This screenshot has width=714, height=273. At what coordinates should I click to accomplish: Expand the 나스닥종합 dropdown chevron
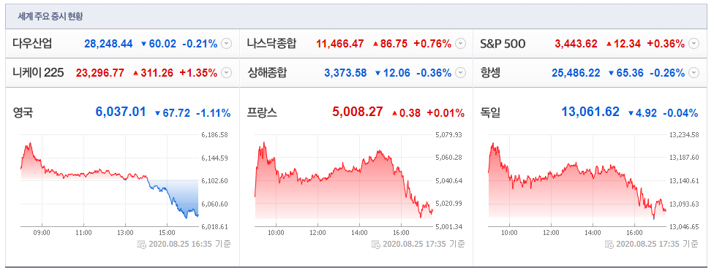click(460, 44)
